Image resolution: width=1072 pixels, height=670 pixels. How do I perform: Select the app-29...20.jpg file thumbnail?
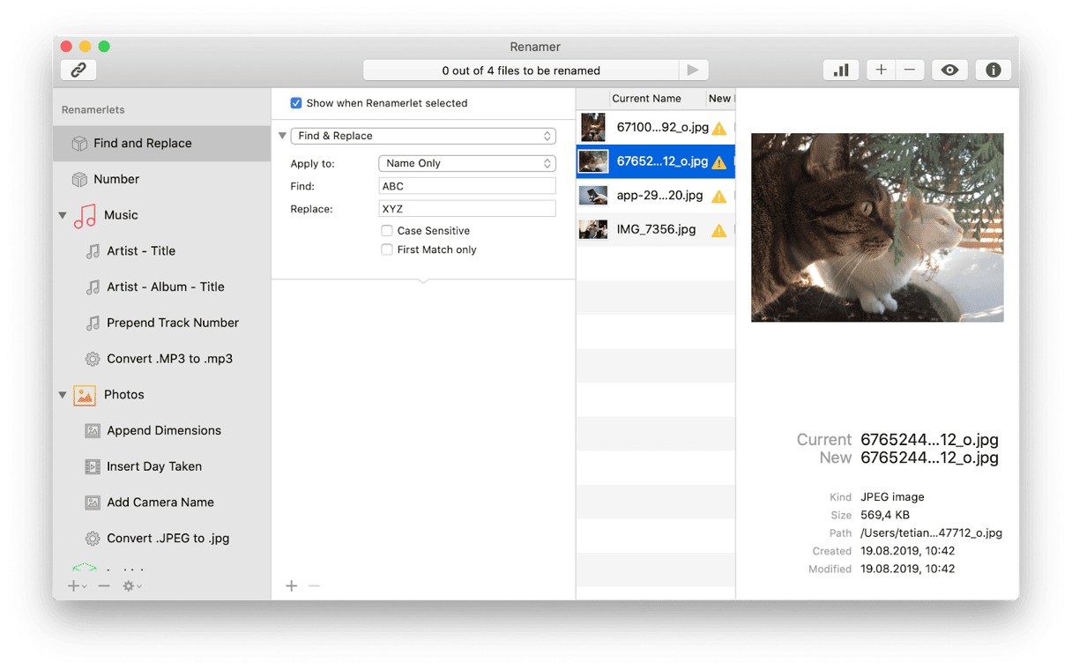tap(592, 196)
